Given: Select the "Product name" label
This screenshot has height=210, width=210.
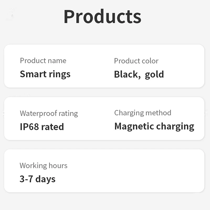Looking at the screenshot, I should pos(43,61).
